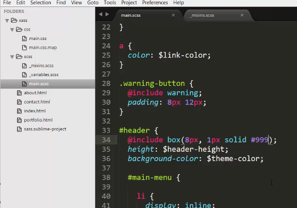This screenshot has height=208, width=297.
Task: Click line number 34 in gutter
Action: point(106,140)
